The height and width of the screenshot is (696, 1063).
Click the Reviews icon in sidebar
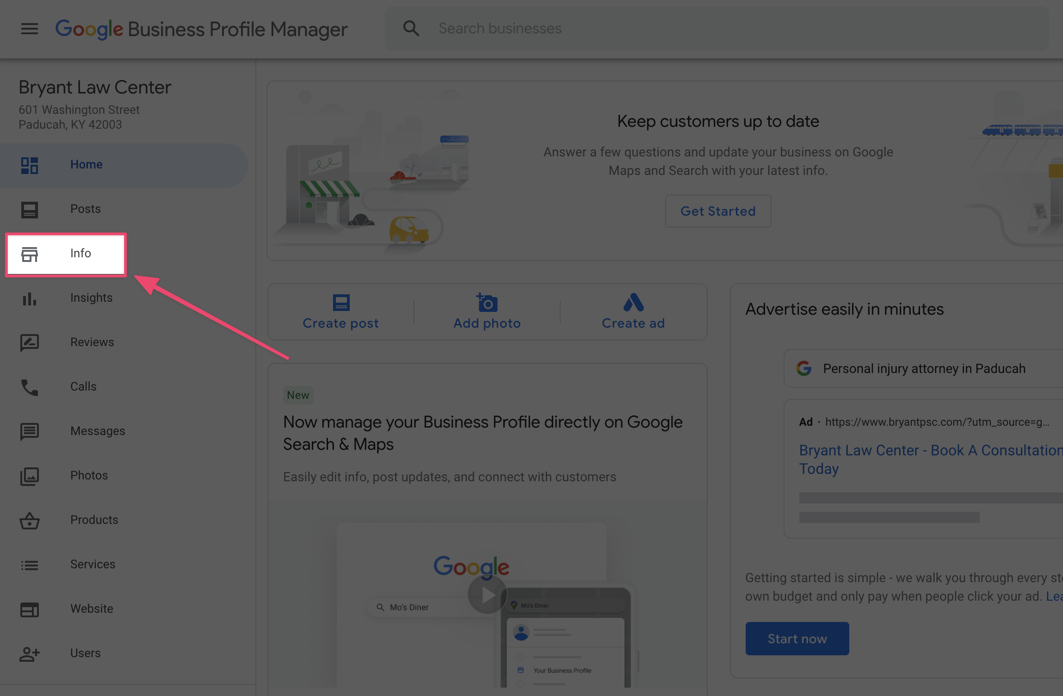click(x=30, y=343)
